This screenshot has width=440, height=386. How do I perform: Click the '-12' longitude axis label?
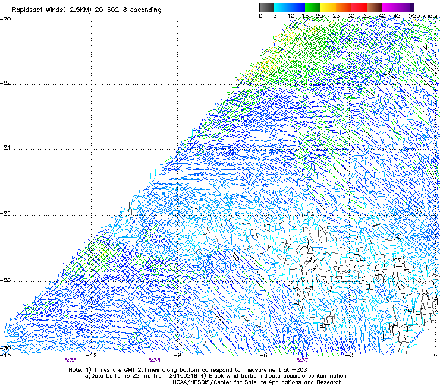91,355
